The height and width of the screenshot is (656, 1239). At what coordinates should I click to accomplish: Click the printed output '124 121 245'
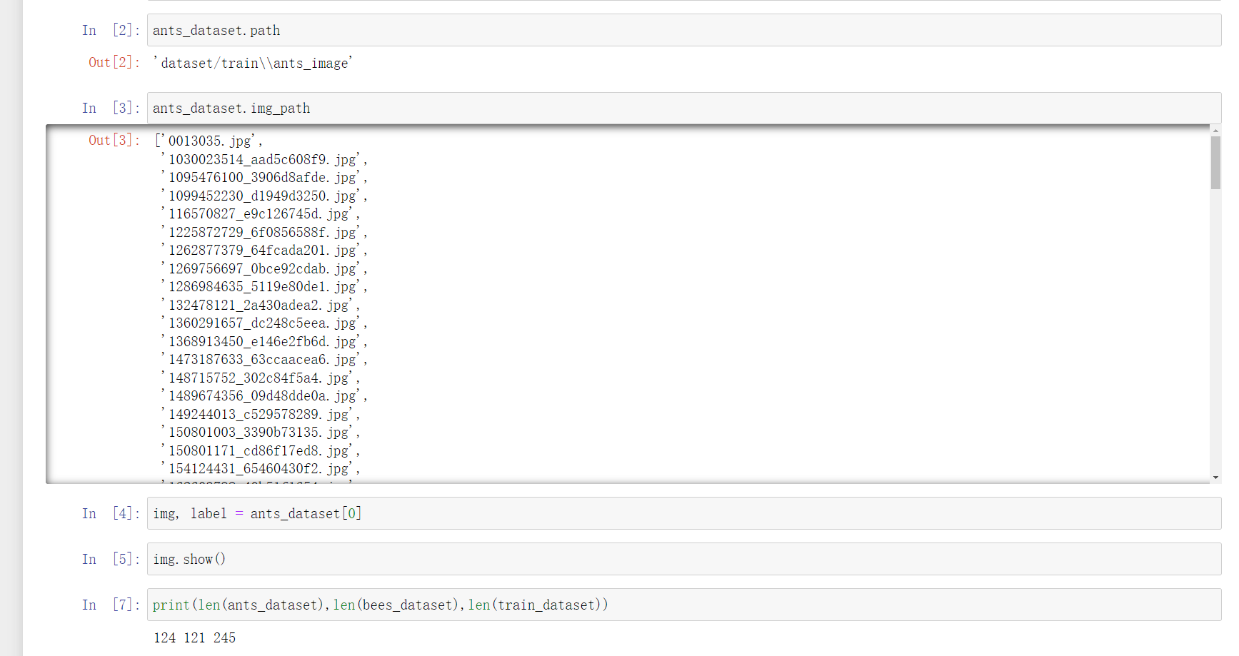point(194,637)
